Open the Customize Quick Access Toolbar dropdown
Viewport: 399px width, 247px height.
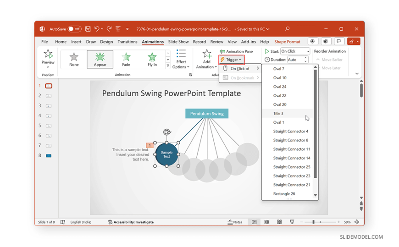click(x=127, y=29)
